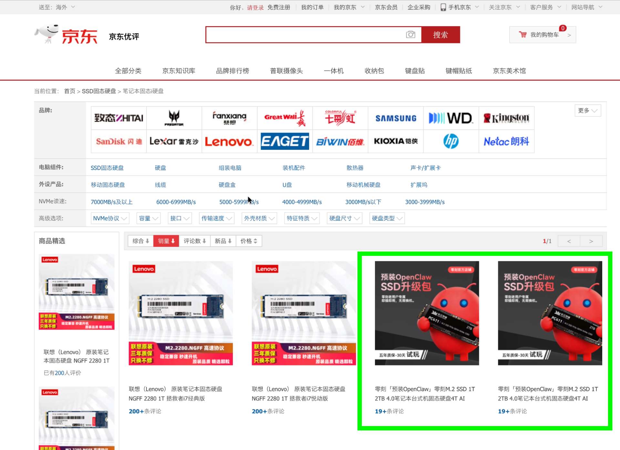The height and width of the screenshot is (450, 620).
Task: Open the 外壳材质 filter dropdown
Action: pos(259,218)
